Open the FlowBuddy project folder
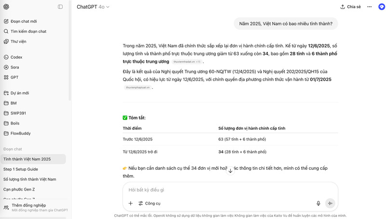Screen dimensions: 386x219 pos(20,133)
